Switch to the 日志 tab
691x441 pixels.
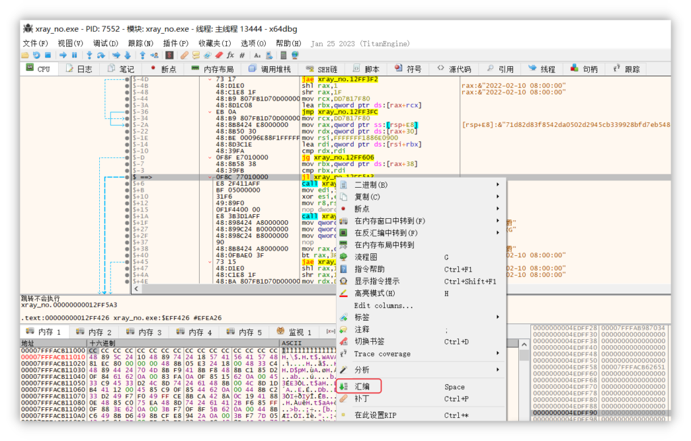coord(80,69)
